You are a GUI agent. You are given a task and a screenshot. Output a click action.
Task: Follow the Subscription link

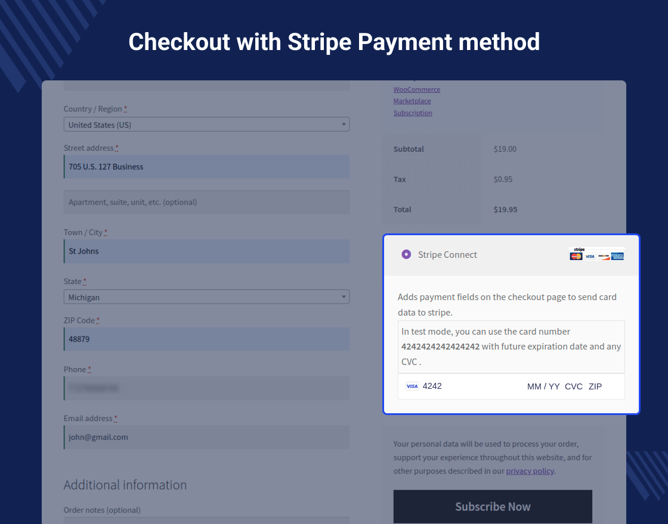(413, 113)
